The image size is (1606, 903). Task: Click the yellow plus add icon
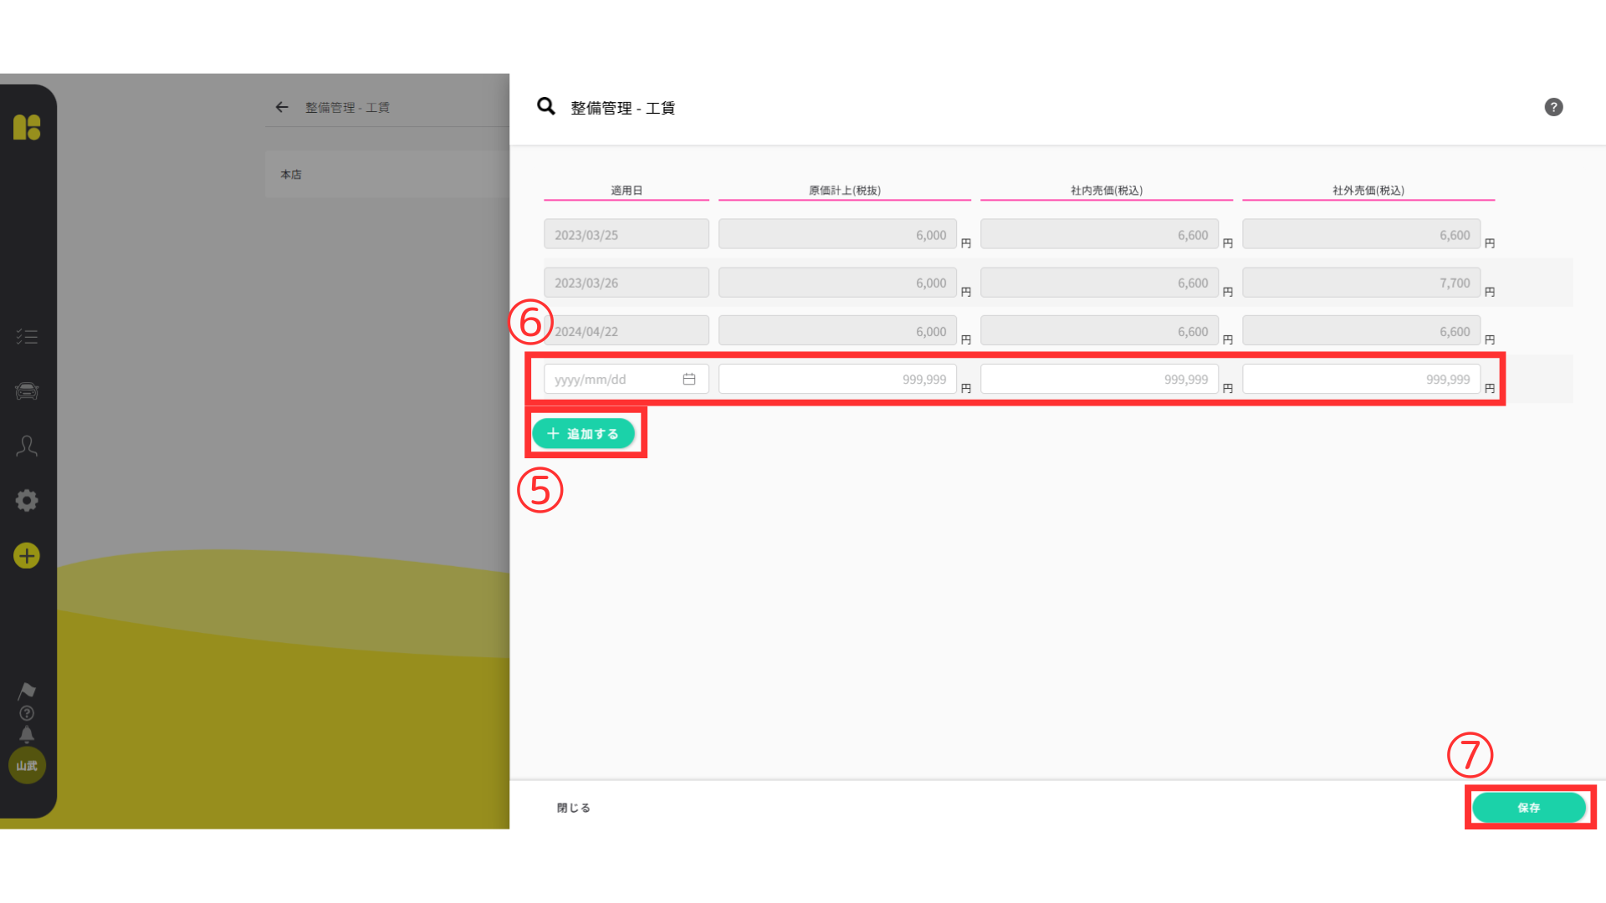click(x=27, y=556)
